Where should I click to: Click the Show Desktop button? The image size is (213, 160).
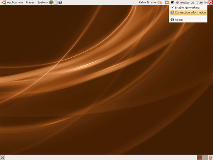[x=2, y=158]
